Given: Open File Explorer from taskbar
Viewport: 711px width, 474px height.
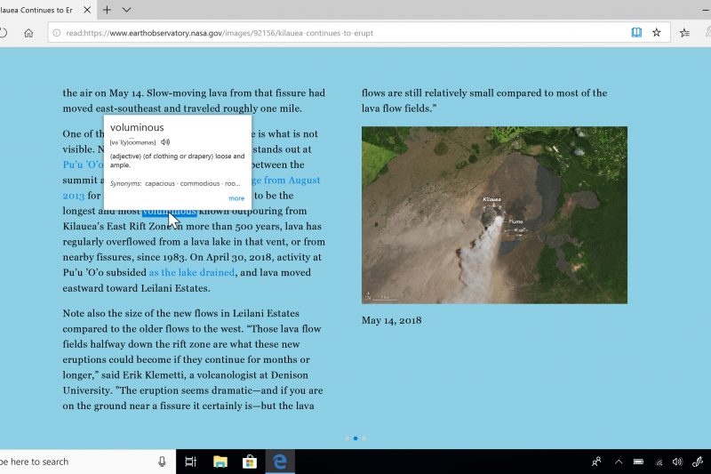Looking at the screenshot, I should [220, 462].
